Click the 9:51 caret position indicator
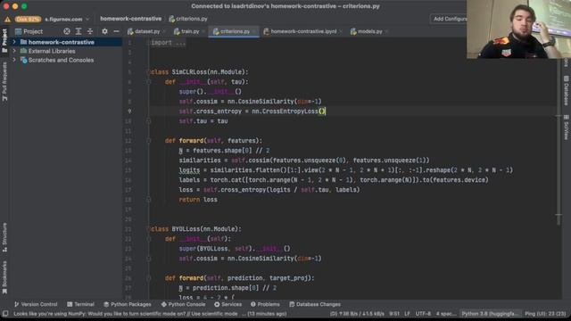571x321 pixels. (x=394, y=314)
